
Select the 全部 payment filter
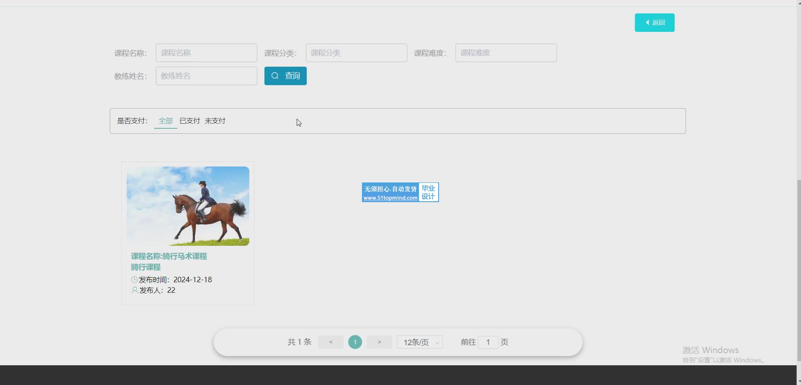point(165,121)
